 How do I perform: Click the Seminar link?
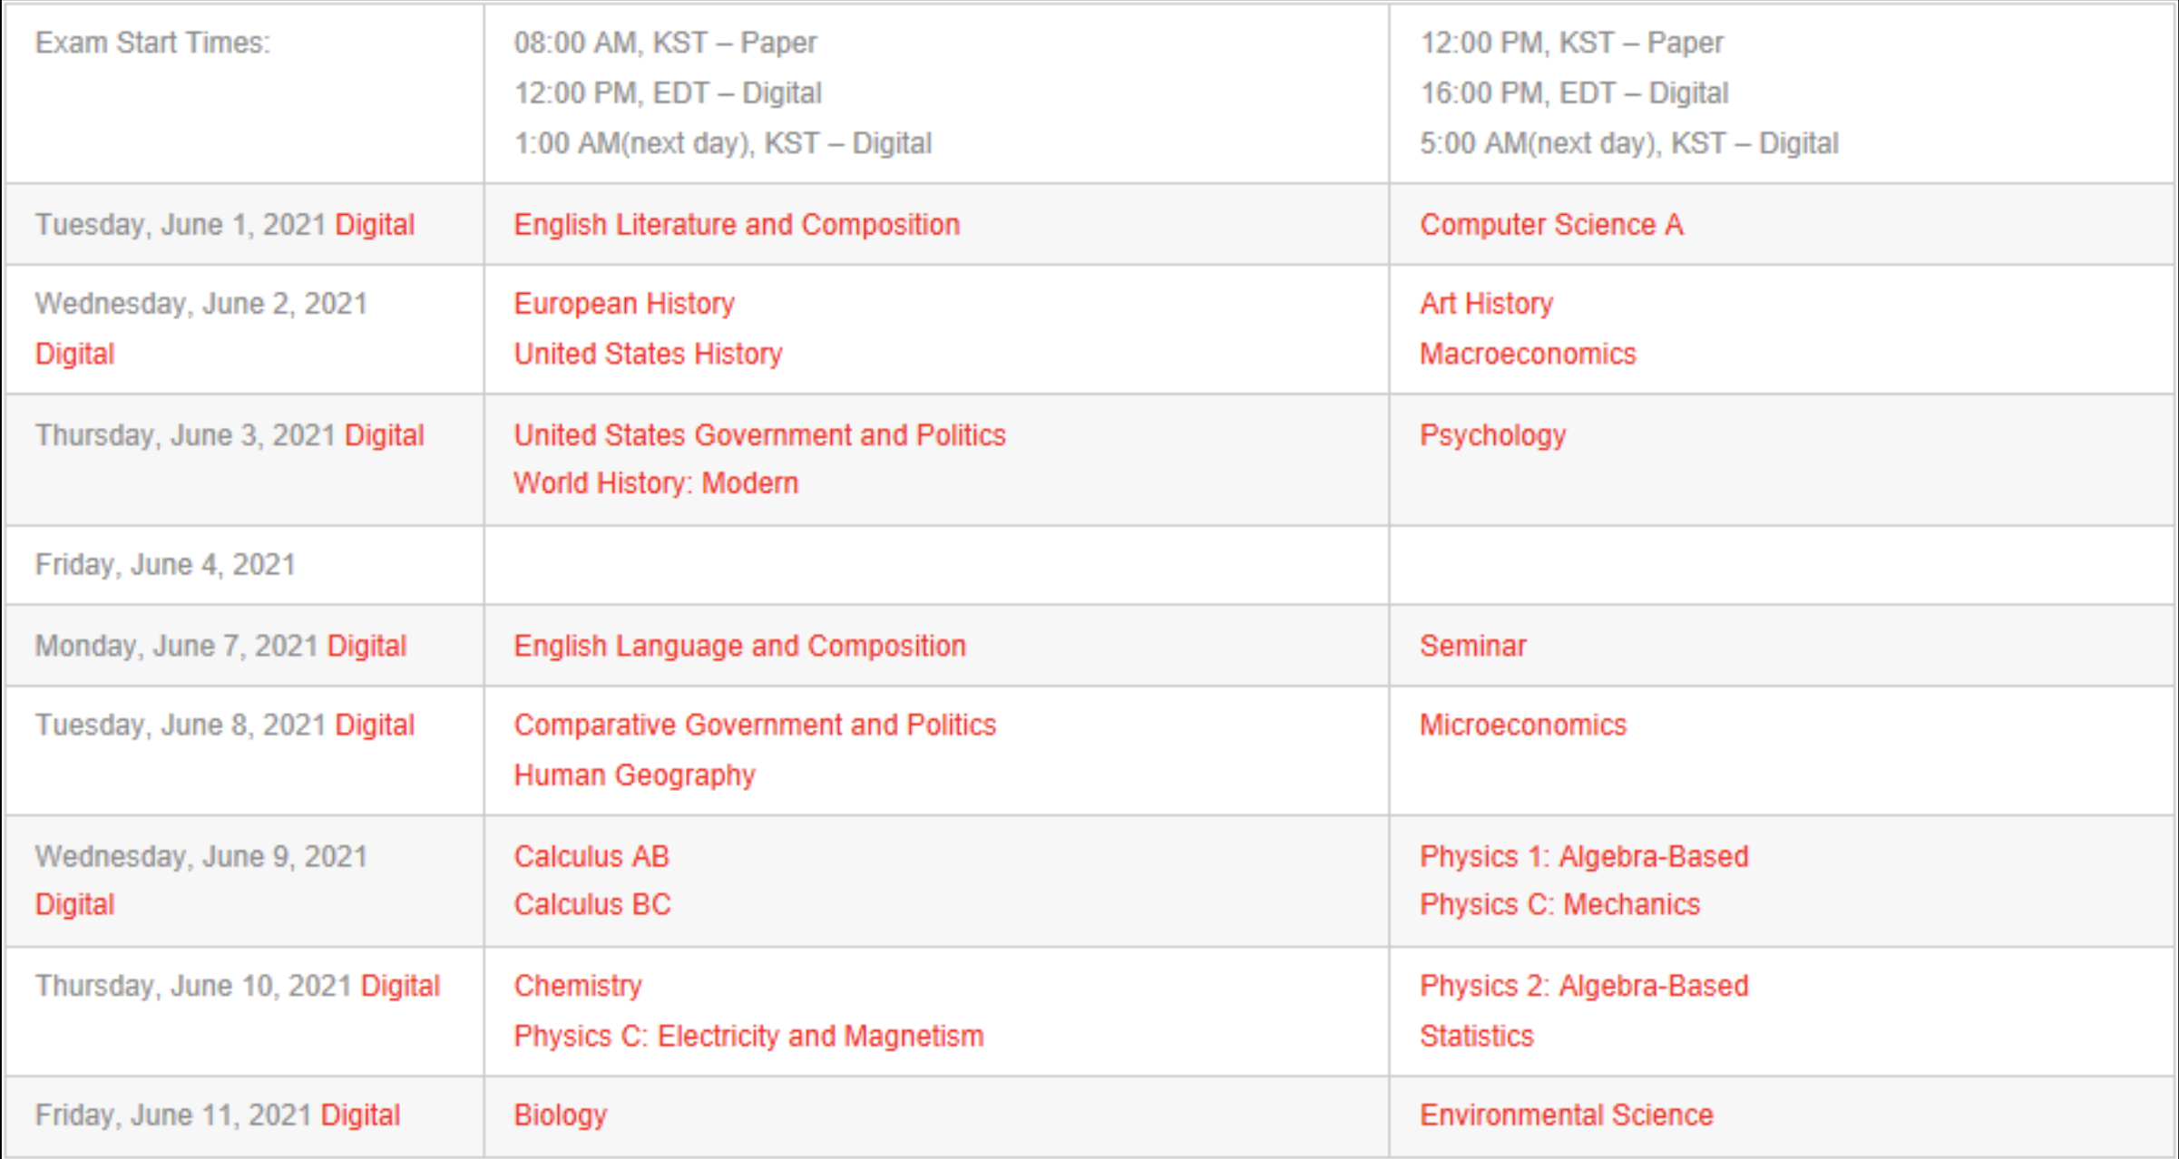(1472, 645)
